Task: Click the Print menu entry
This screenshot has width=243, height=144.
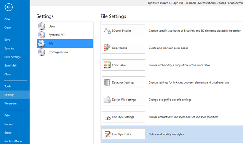Action: pyautogui.click(x=7, y=116)
